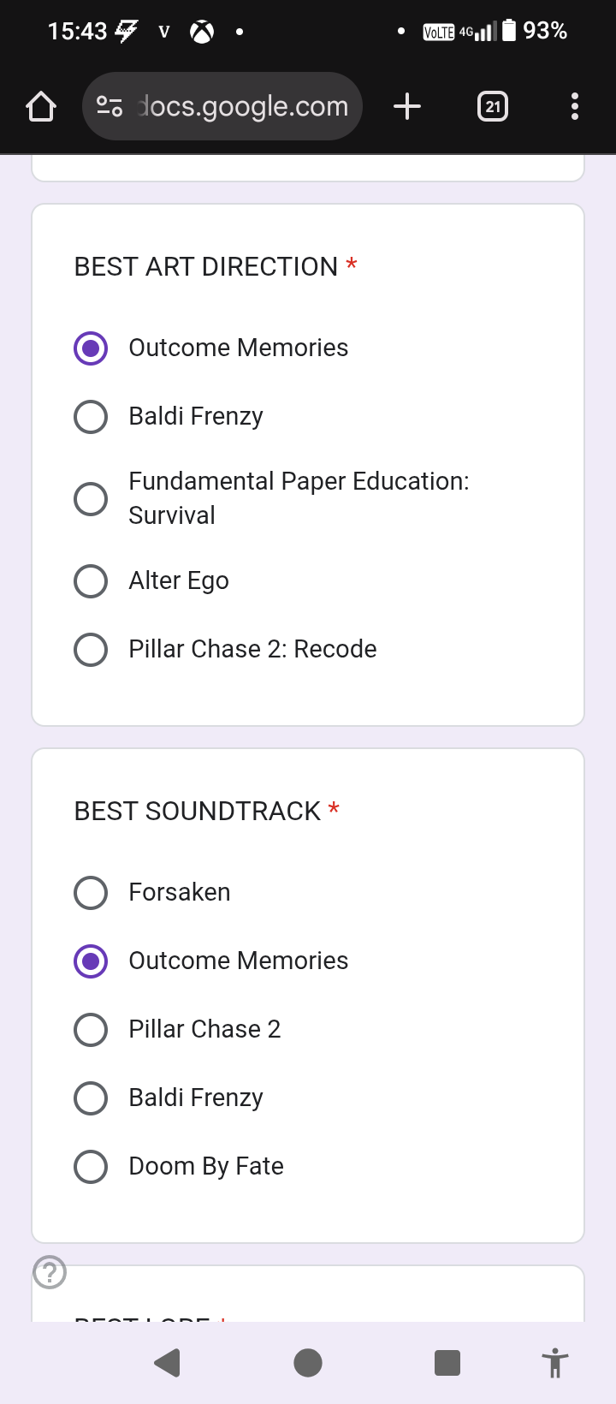Tap the accessibility shortcut icon

pyautogui.click(x=554, y=1362)
